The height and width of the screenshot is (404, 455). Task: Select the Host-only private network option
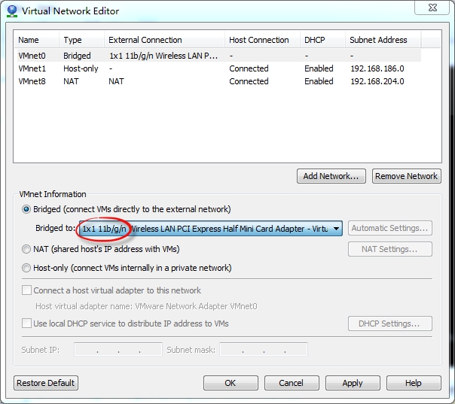pos(26,268)
